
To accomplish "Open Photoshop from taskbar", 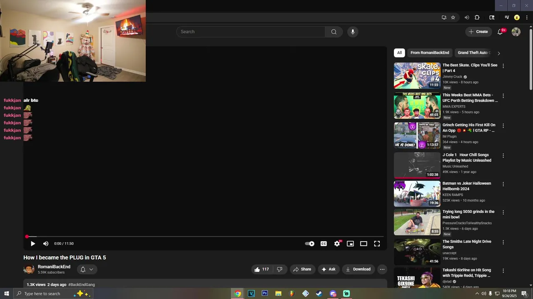I will point(264,294).
